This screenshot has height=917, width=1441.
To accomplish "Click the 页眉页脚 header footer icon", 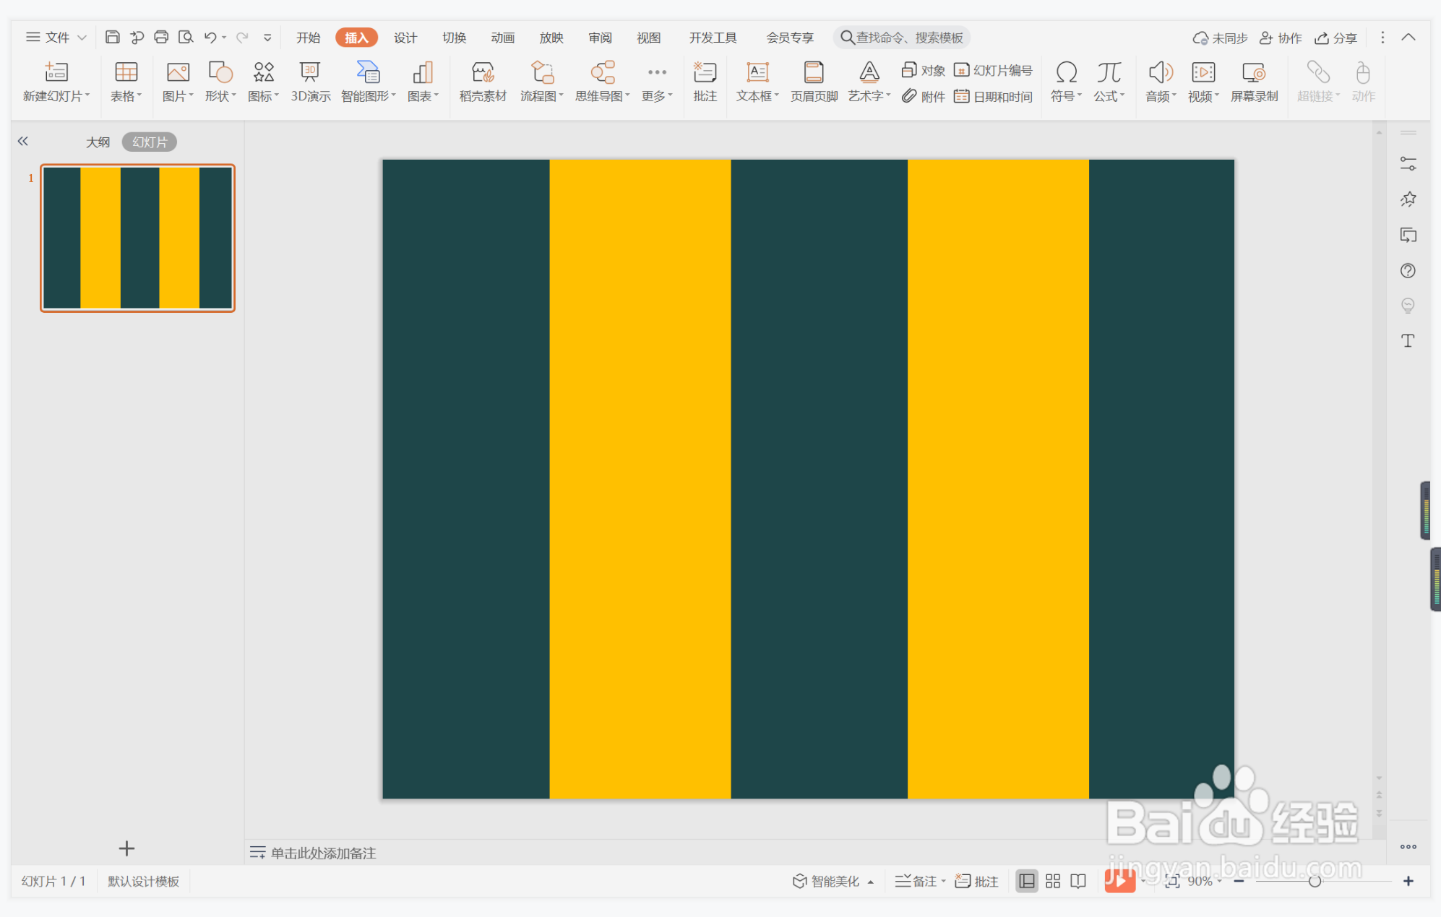I will pyautogui.click(x=814, y=81).
